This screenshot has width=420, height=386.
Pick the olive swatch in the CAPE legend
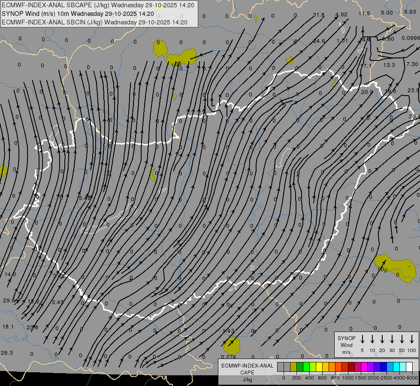pyautogui.click(x=293, y=367)
